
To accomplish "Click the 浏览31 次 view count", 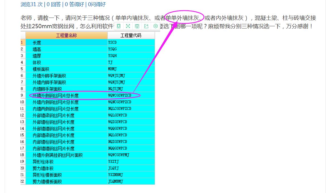I will [31, 4].
